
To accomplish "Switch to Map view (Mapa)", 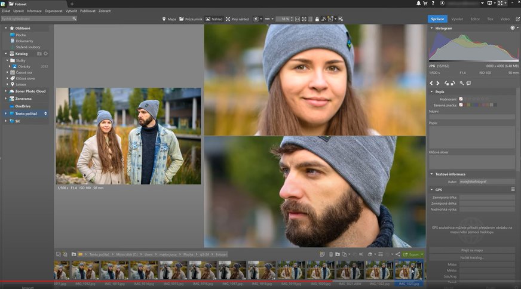I will 170,19.
